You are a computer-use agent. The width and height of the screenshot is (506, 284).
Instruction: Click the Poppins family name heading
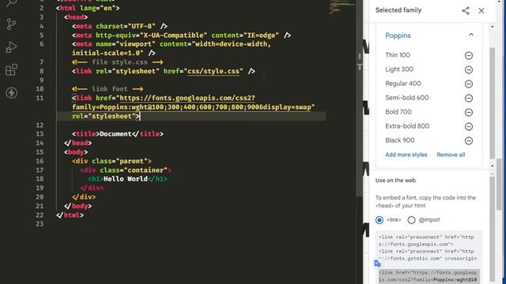[x=398, y=35]
